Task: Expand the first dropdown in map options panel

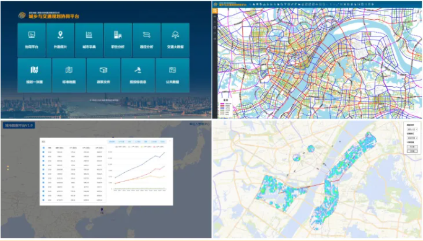Action: (412, 129)
